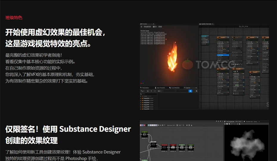Viewport: 277px width, 161px height.
Task: Click the blue highlighted Particle Update row
Action: coord(223,55)
